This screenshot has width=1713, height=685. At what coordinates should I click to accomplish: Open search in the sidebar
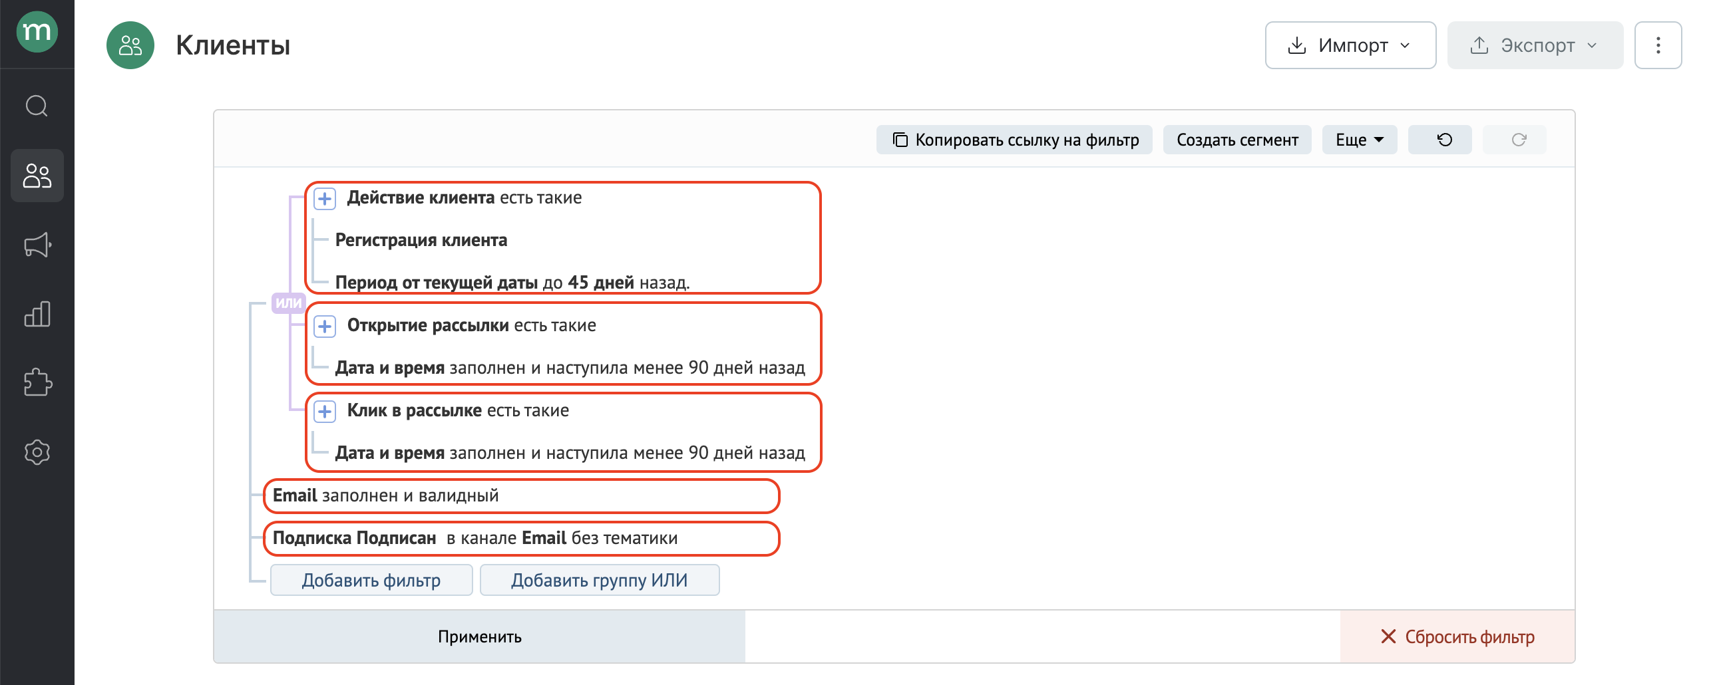tap(37, 106)
